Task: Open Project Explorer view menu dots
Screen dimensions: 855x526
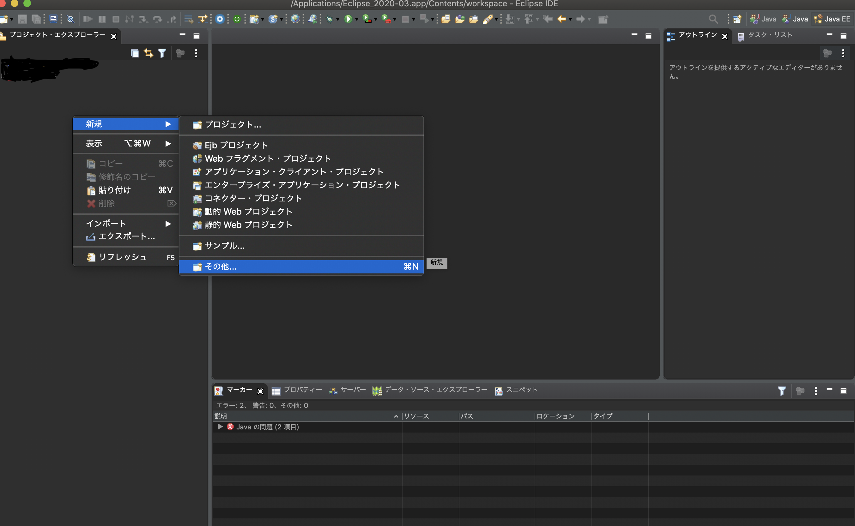Action: click(x=196, y=53)
